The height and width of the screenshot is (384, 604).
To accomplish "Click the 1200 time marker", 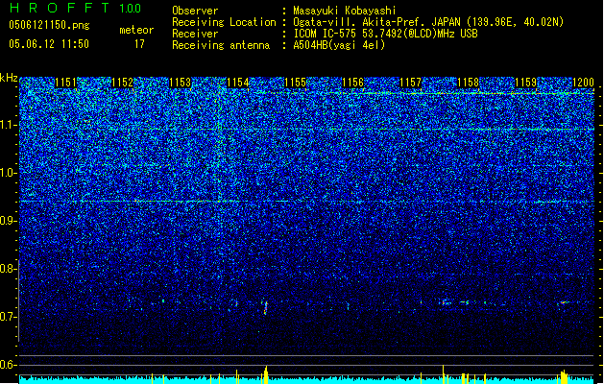I will coord(583,83).
